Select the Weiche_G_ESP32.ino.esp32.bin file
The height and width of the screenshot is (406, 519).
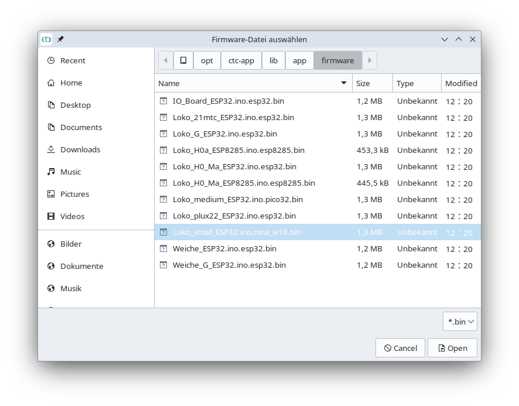(229, 265)
